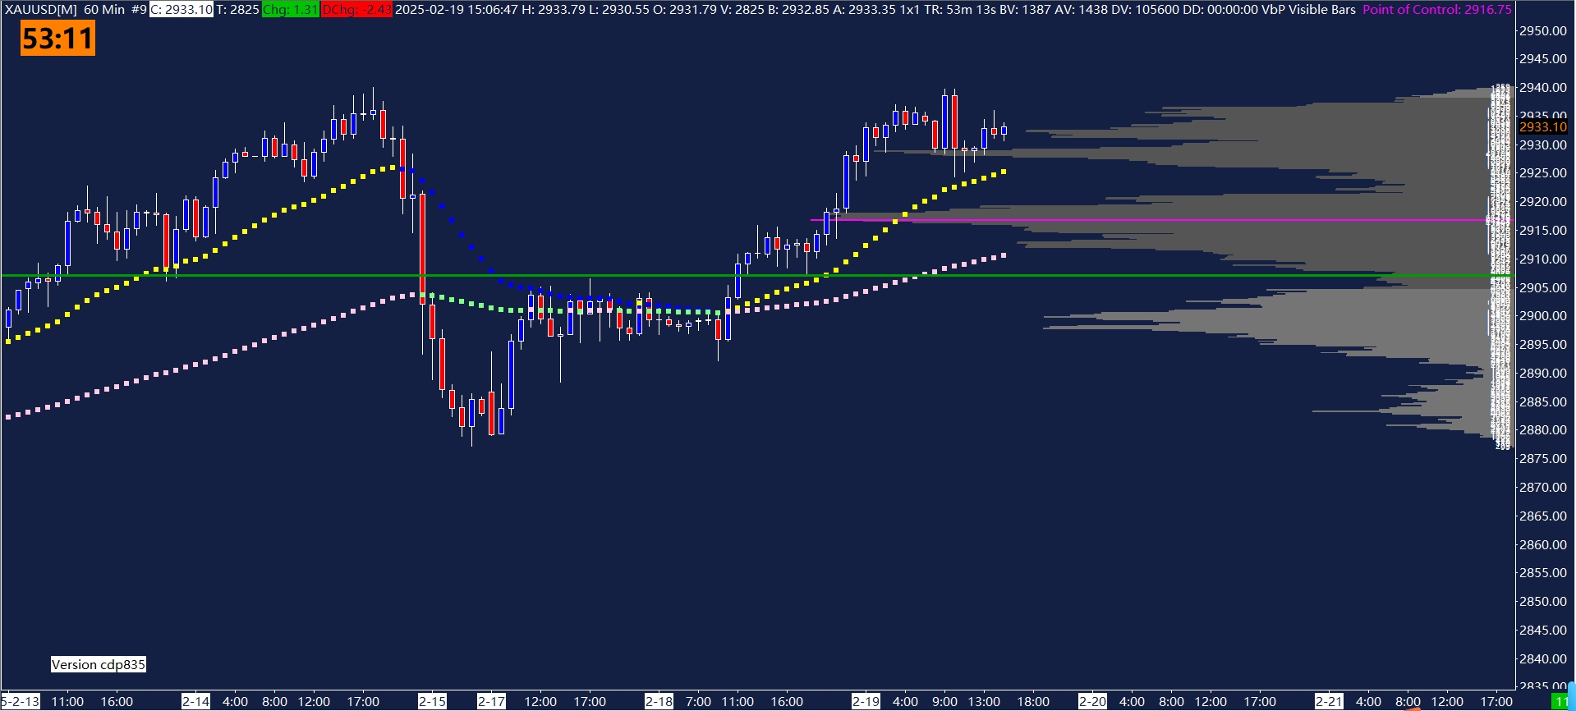Click the green Chg: 1.31 indicator

point(290,10)
